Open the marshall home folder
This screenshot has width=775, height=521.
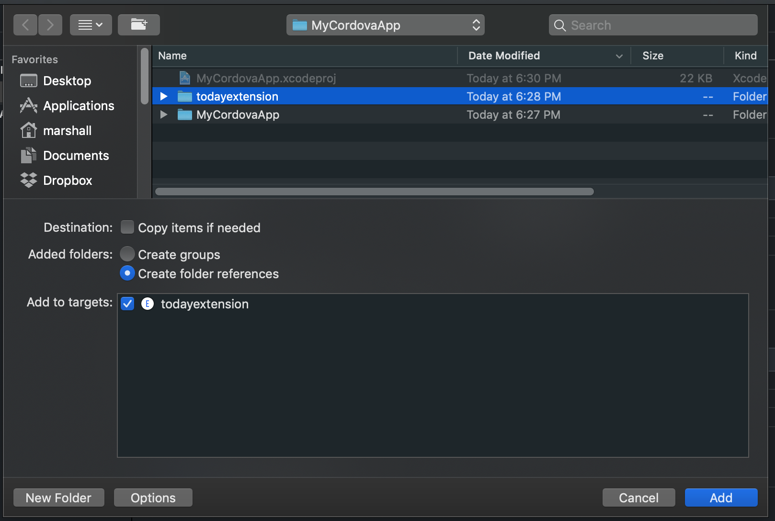67,131
